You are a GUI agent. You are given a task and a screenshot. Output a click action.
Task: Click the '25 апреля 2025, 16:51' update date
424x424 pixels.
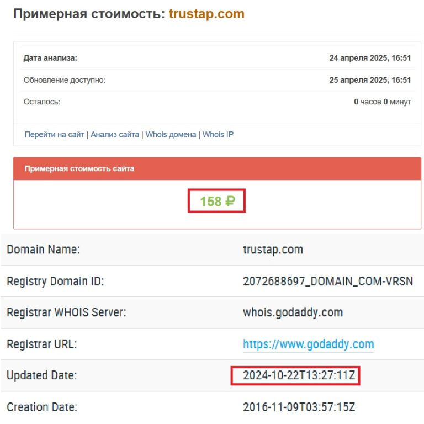370,80
